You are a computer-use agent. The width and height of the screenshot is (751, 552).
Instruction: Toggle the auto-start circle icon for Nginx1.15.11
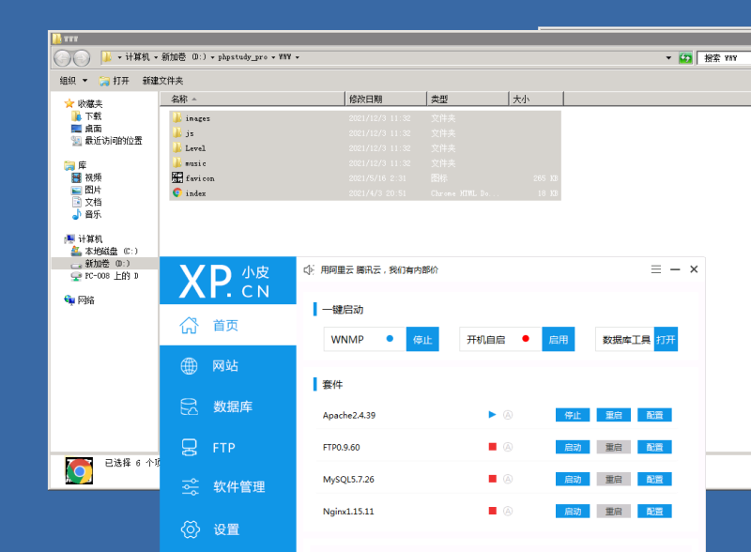point(508,512)
